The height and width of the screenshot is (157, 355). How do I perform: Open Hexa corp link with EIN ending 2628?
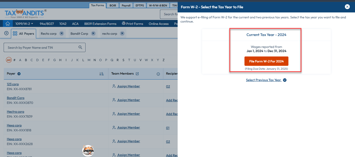14,139
